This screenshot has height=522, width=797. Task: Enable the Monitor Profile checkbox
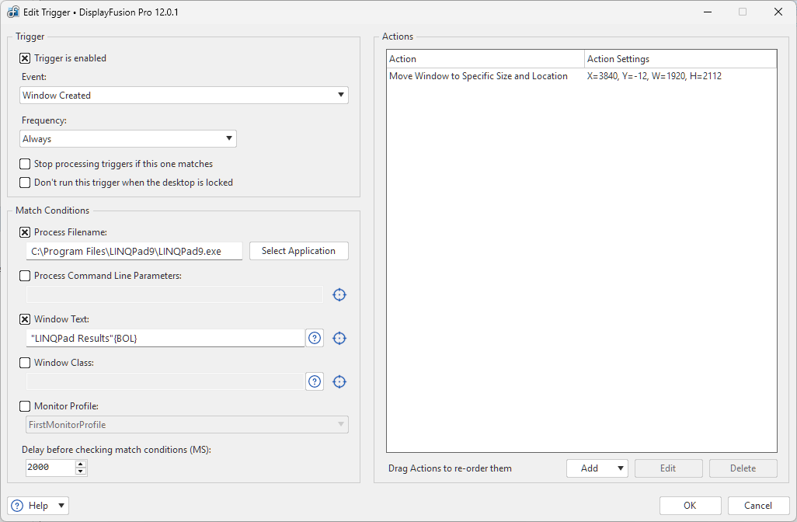point(25,406)
